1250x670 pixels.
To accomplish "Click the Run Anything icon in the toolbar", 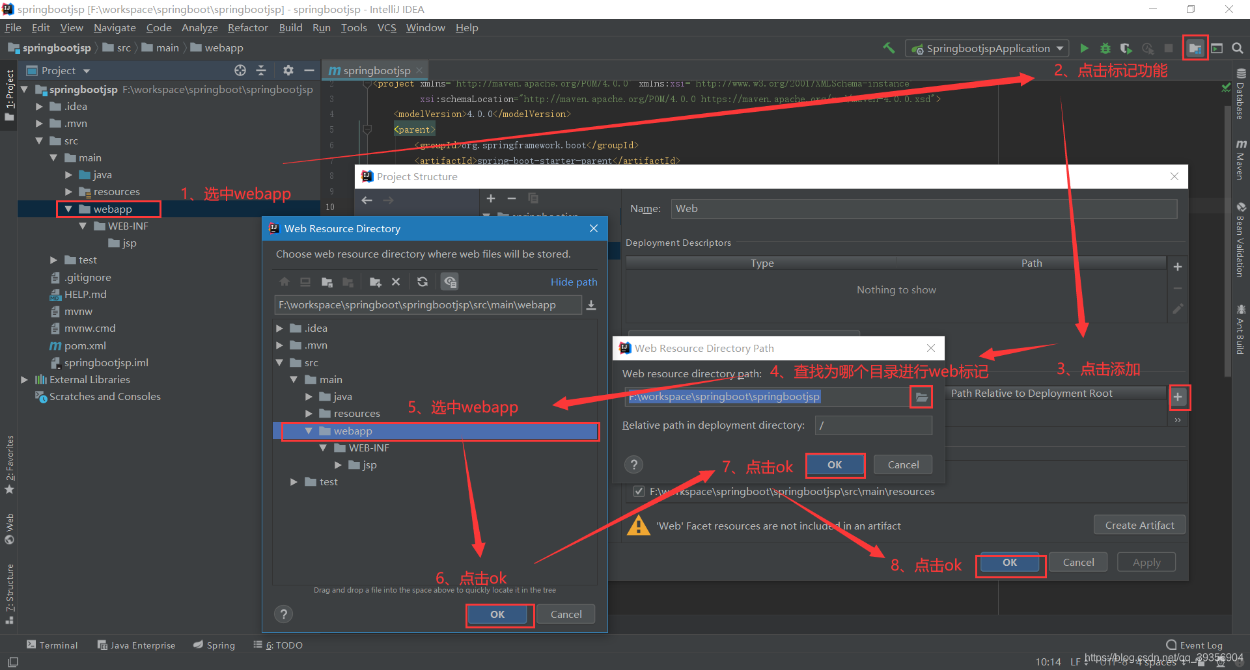I will 1217,48.
